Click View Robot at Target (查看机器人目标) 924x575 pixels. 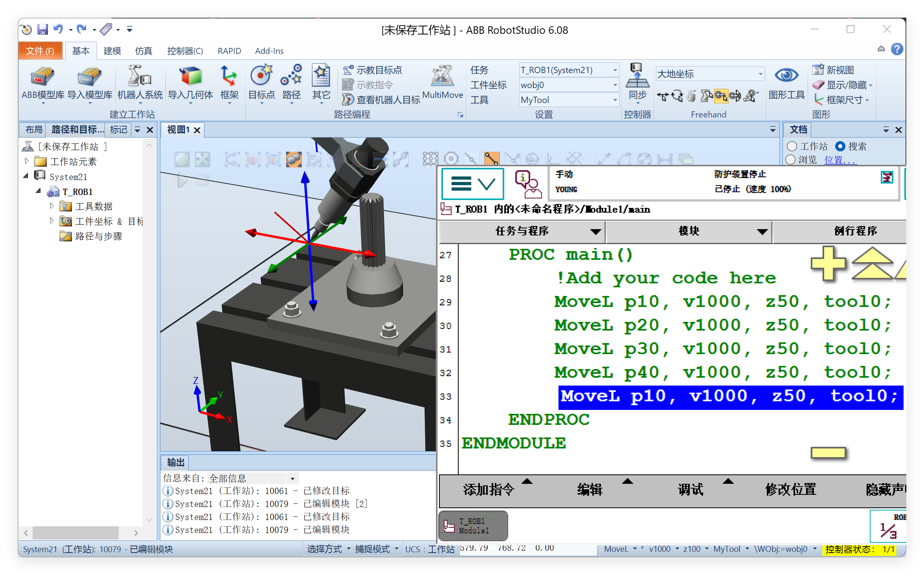(381, 100)
